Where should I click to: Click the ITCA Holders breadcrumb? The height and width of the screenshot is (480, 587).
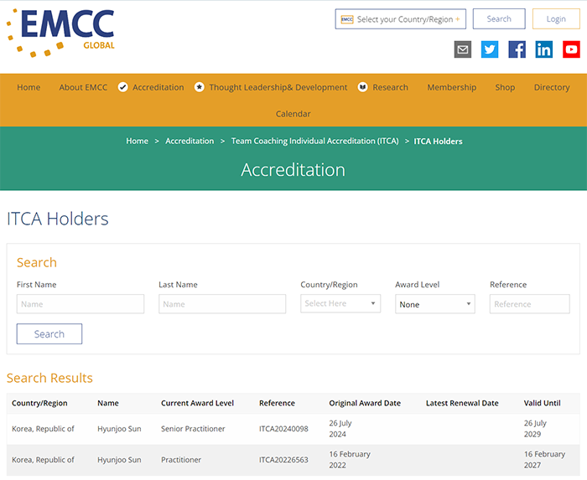point(438,141)
